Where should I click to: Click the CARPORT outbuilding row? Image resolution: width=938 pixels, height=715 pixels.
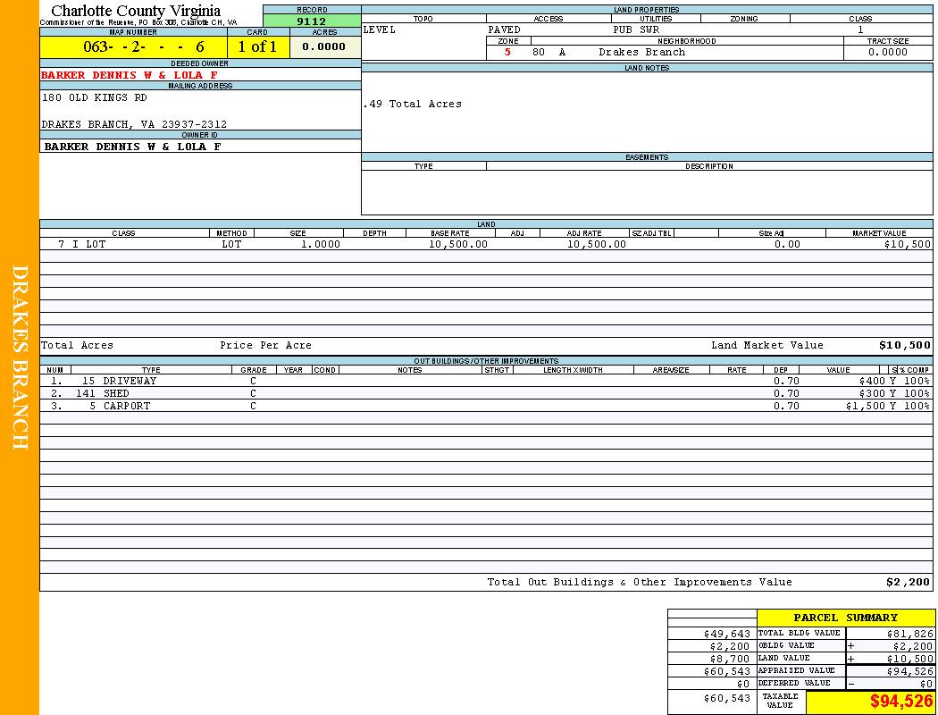[x=126, y=406]
